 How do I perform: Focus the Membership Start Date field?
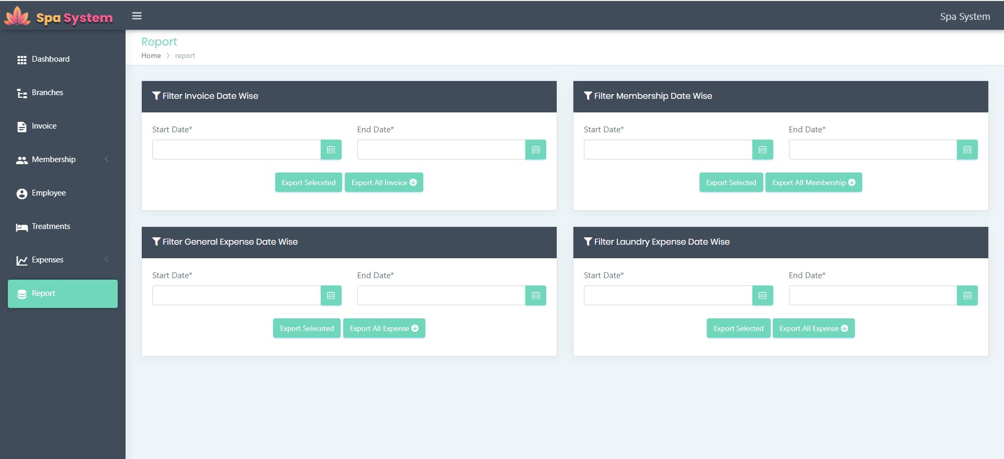tap(668, 150)
